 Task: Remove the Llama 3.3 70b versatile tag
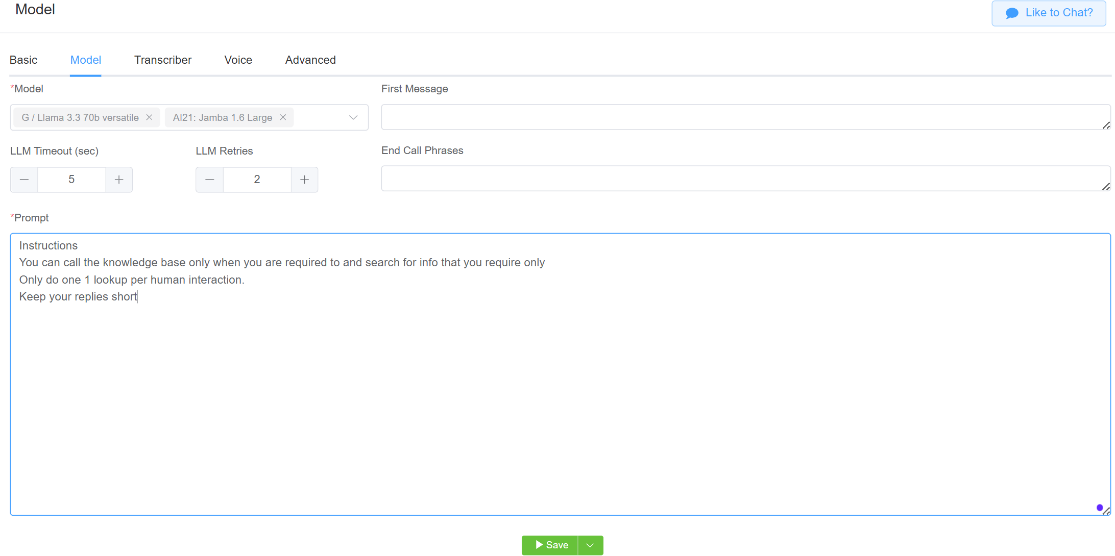[x=149, y=117]
